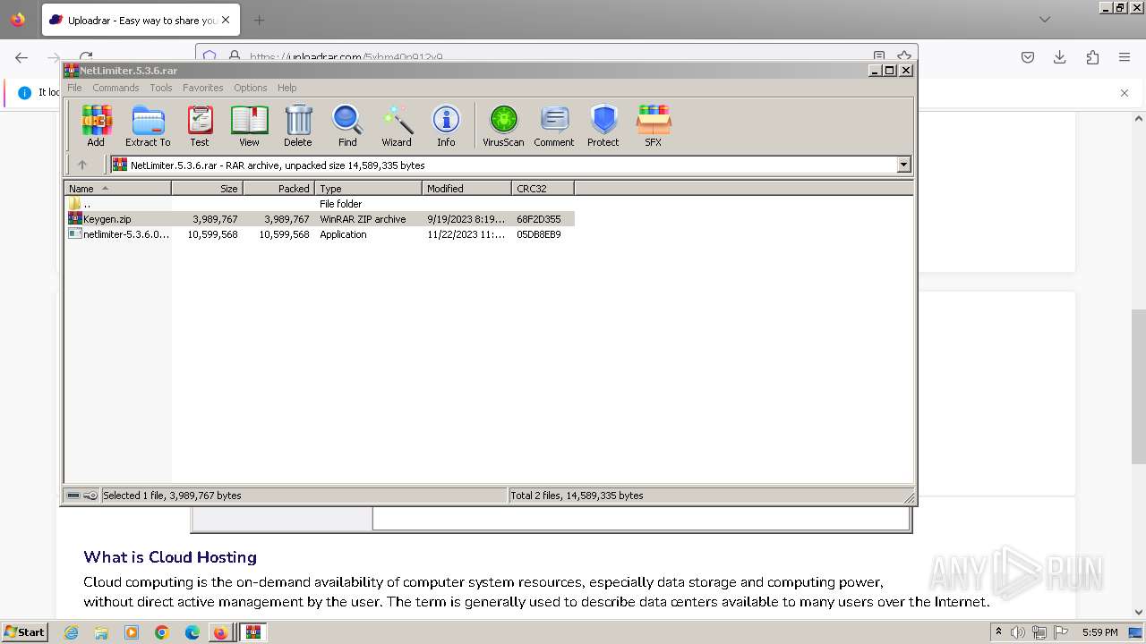Open the Tools menu

coord(161,88)
